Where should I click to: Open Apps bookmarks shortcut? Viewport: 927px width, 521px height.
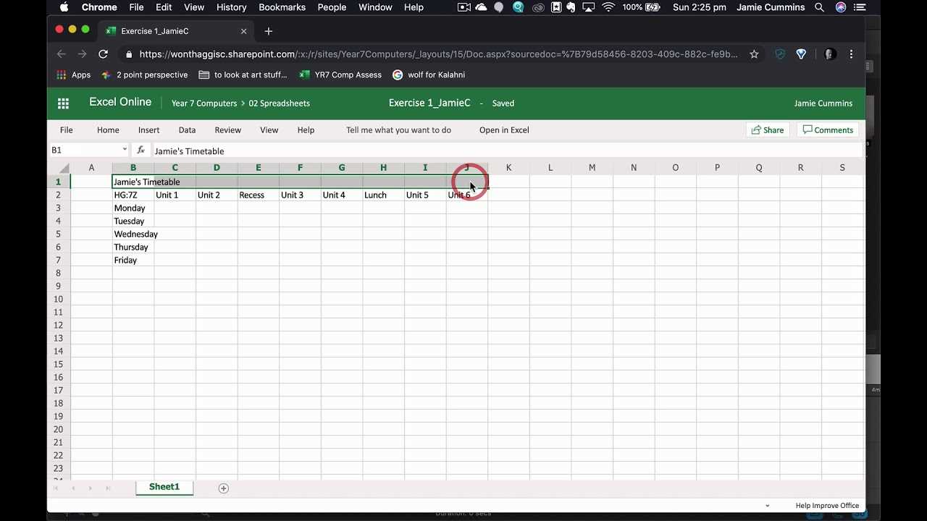click(x=73, y=75)
